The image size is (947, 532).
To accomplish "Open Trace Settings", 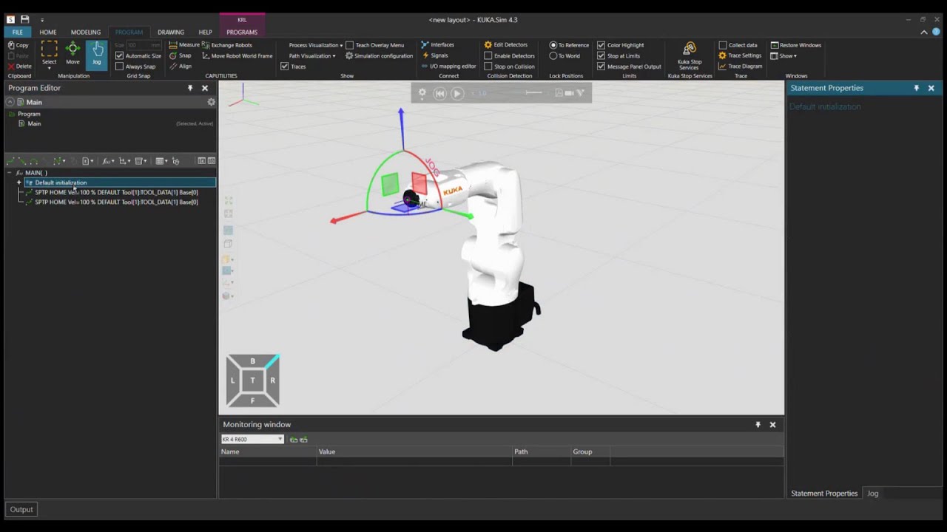I will (740, 55).
